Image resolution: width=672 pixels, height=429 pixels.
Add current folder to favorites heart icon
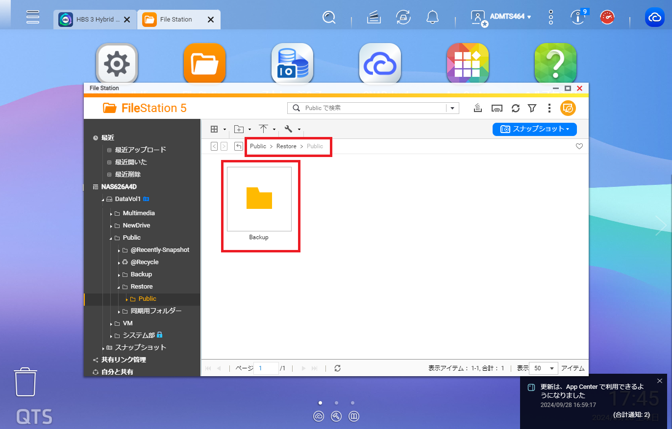579,146
